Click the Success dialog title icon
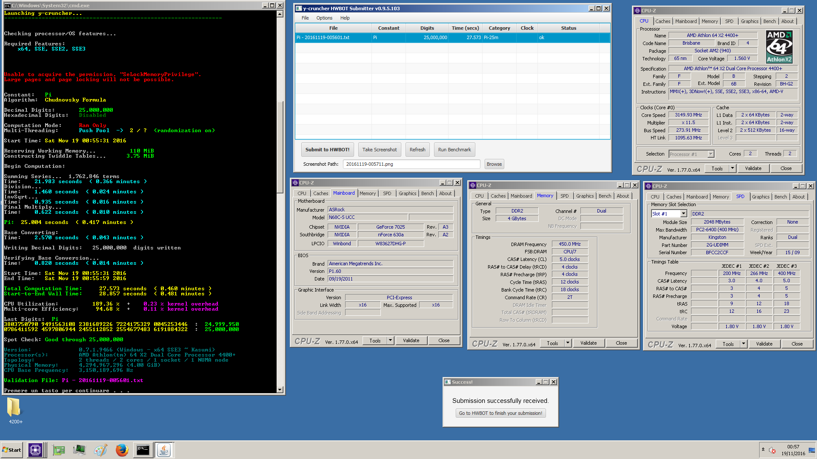The image size is (817, 459). tap(448, 382)
